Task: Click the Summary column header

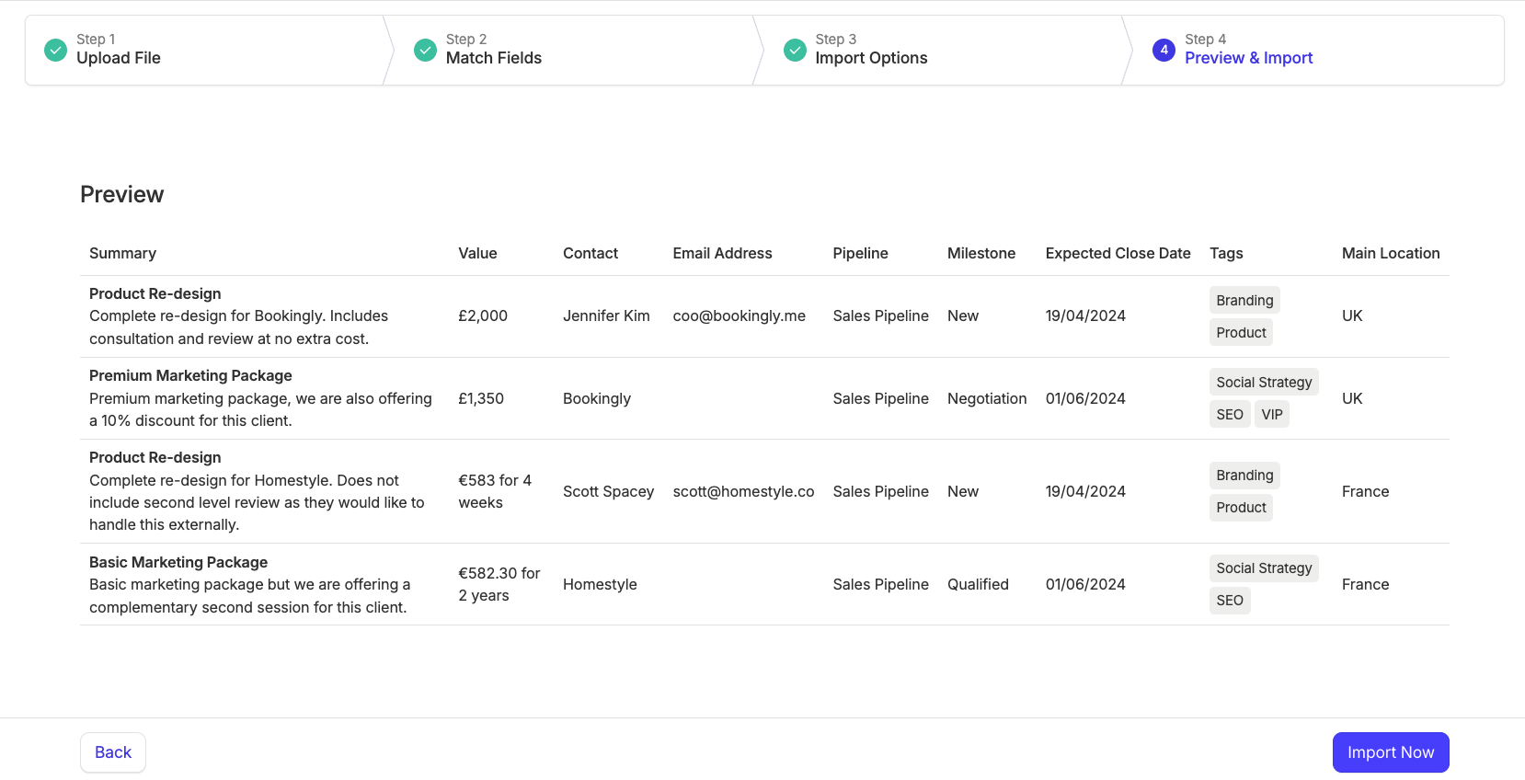Action: 122,253
